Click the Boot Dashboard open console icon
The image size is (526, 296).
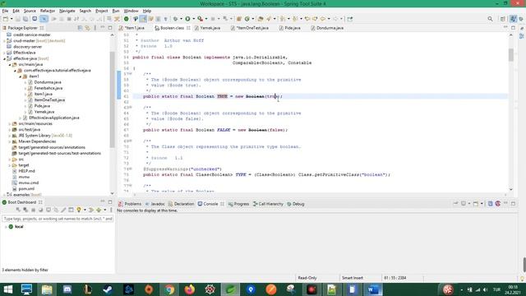click(x=48, y=210)
